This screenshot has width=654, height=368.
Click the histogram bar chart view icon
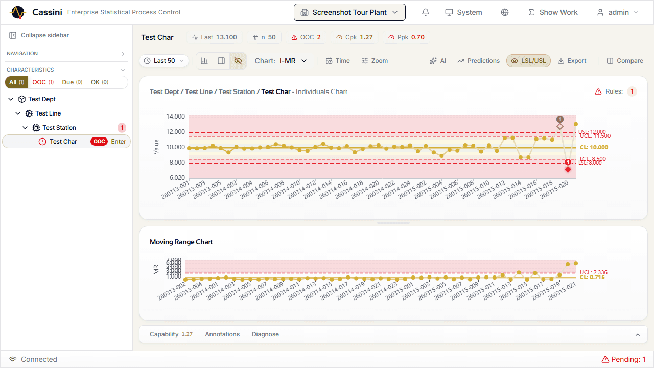pos(204,61)
